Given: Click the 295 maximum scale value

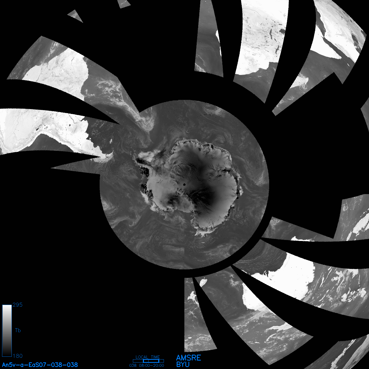Looking at the screenshot, I should click(18, 305).
